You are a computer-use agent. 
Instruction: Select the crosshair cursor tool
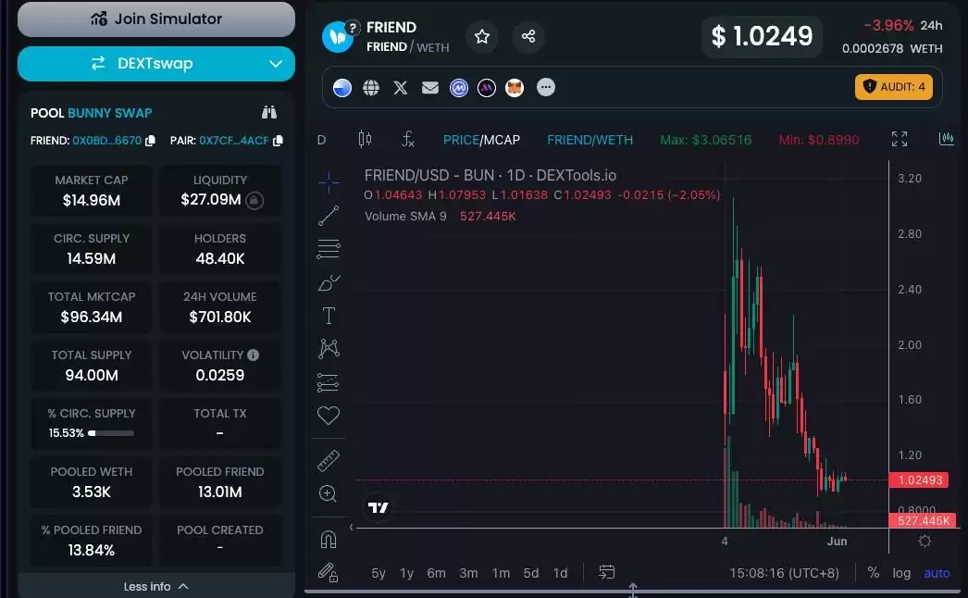point(328,182)
